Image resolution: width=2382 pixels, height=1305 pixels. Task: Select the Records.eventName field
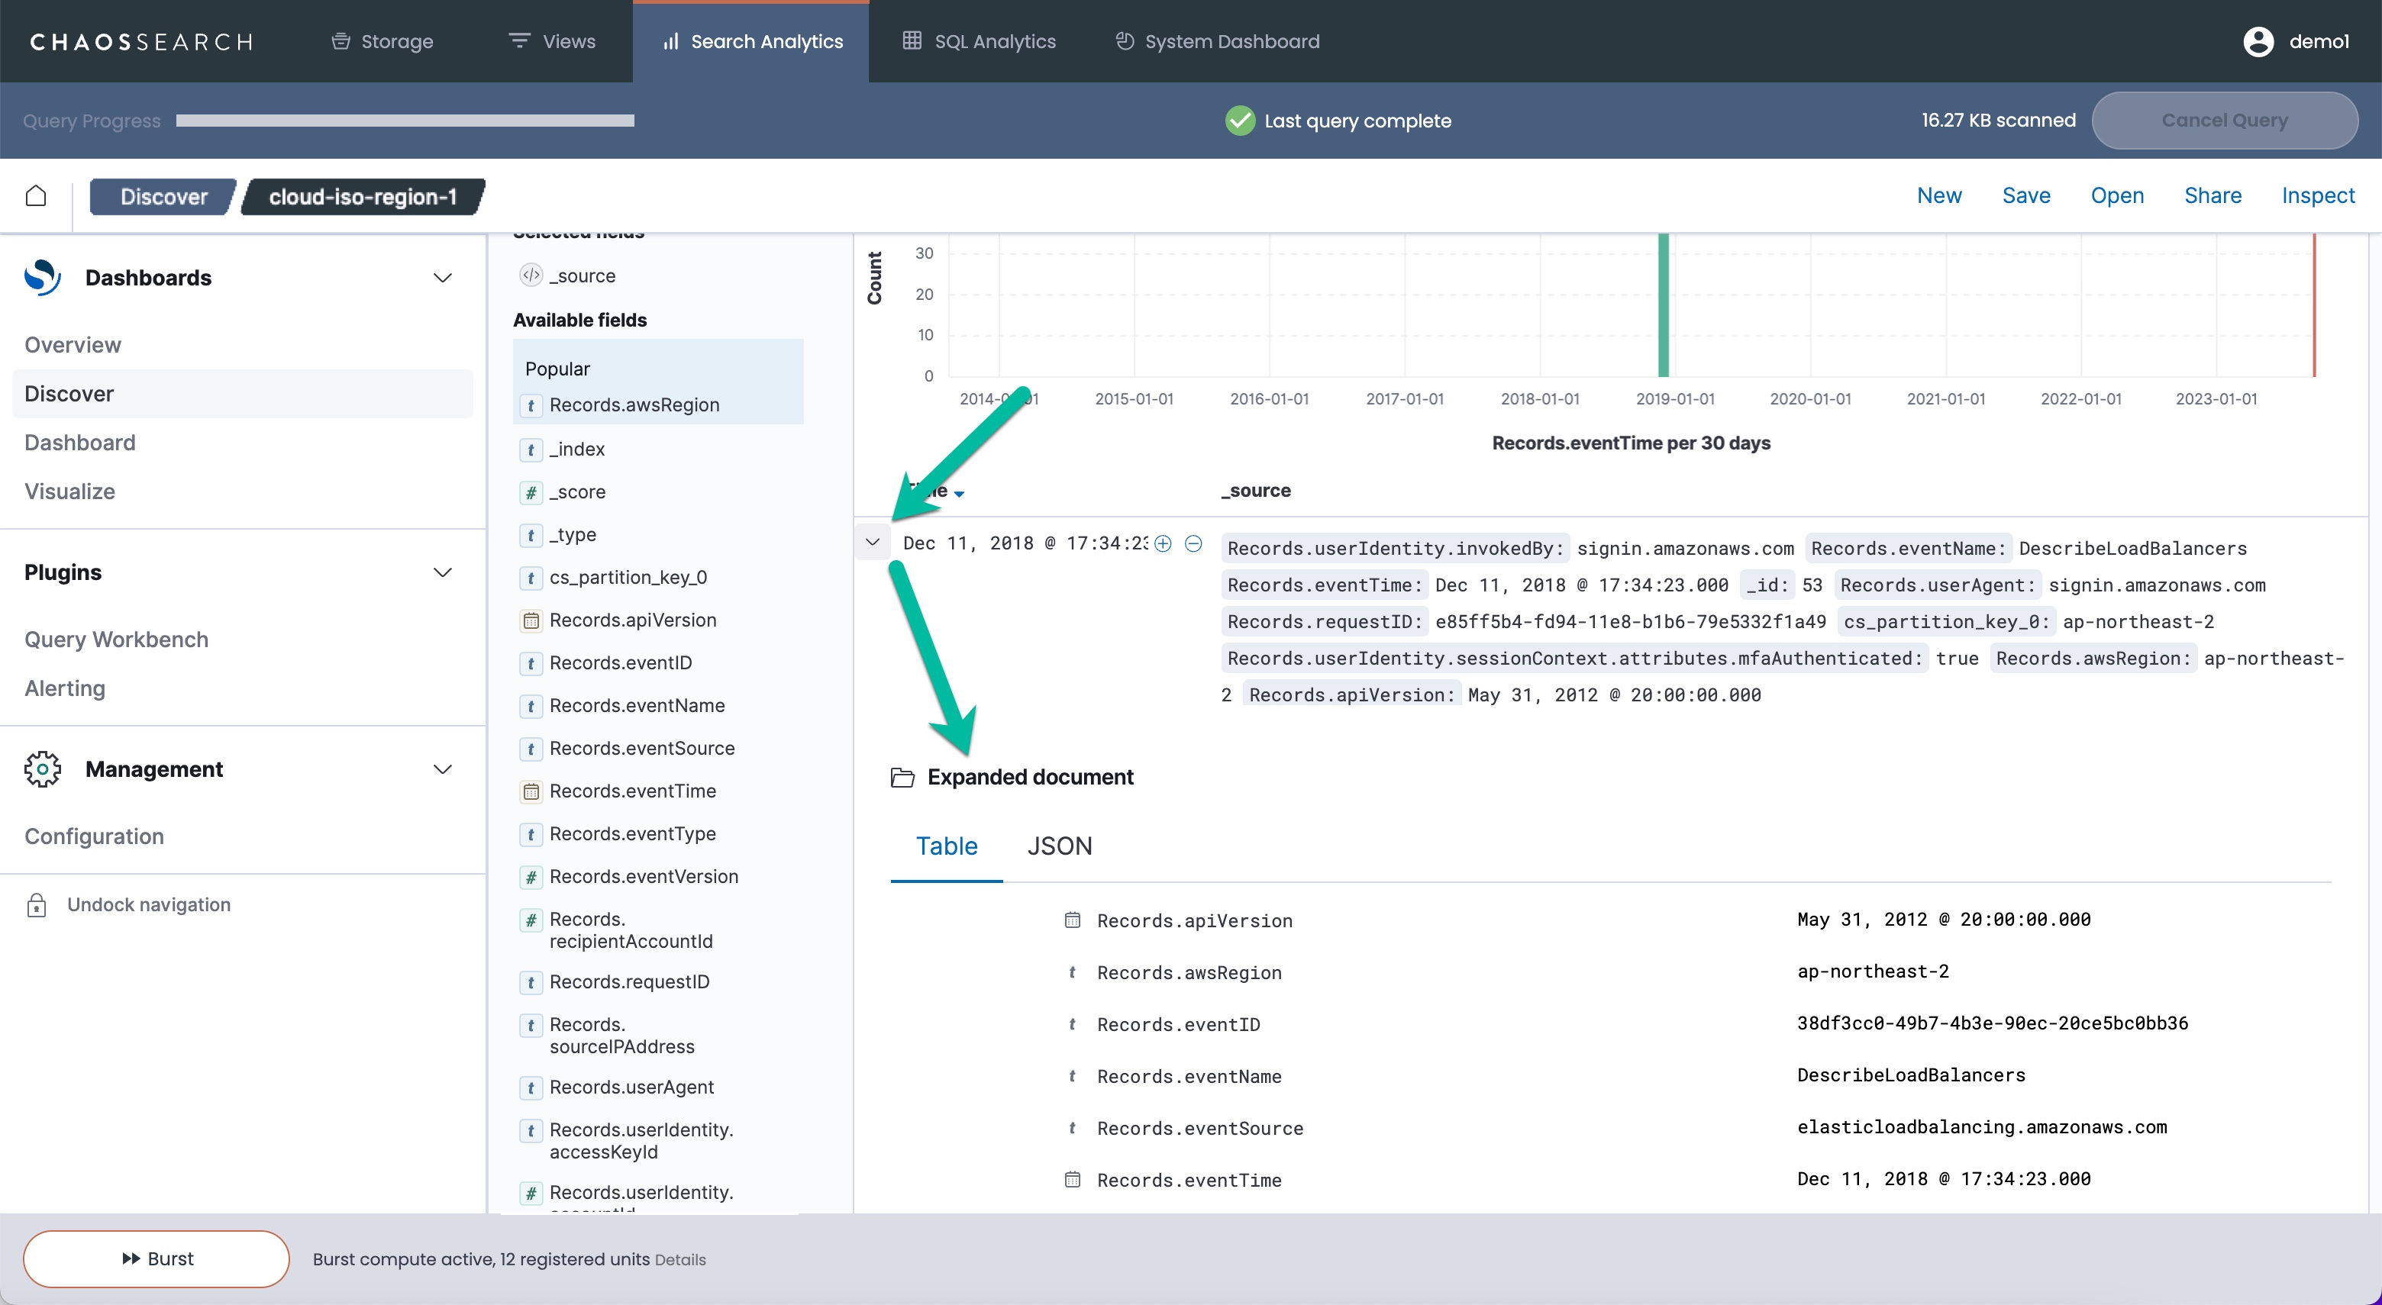pos(637,706)
